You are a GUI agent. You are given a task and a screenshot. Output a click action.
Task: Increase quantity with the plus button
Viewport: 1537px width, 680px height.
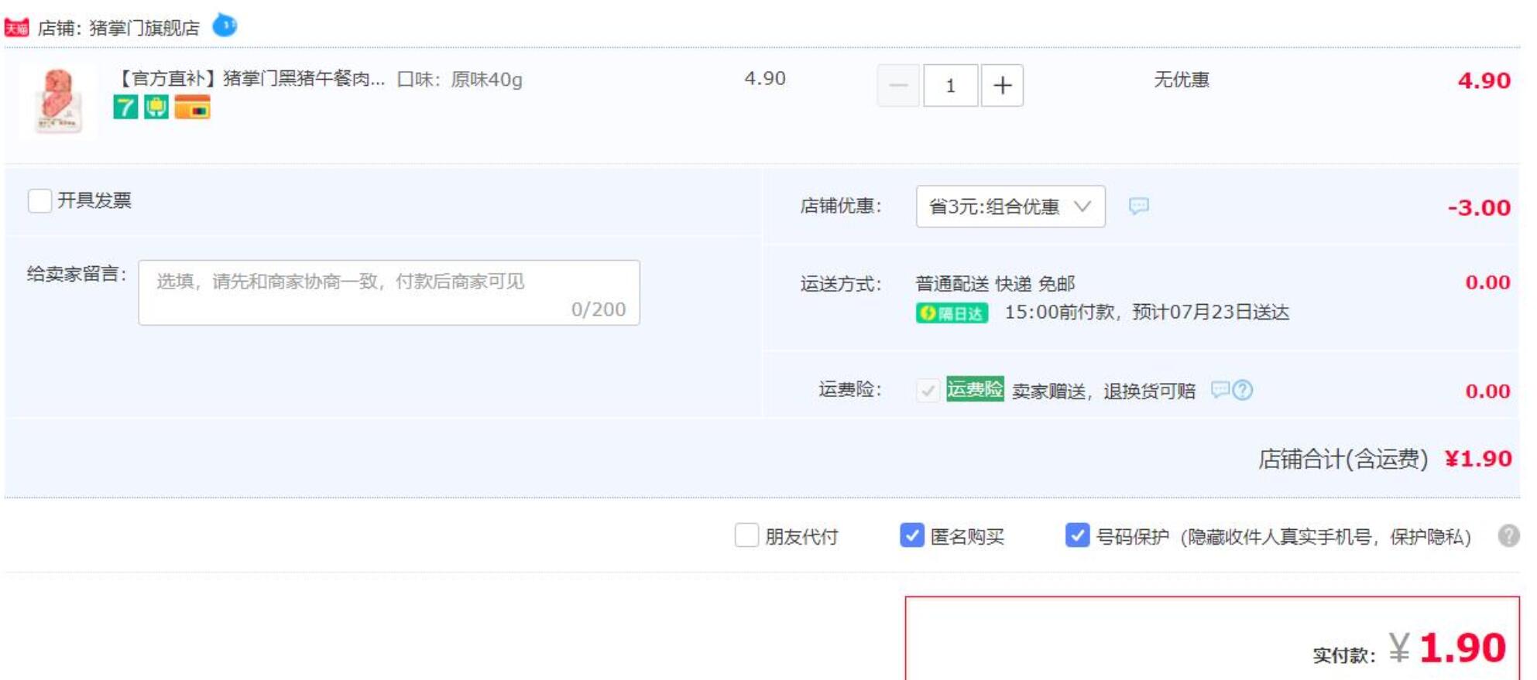[1002, 85]
